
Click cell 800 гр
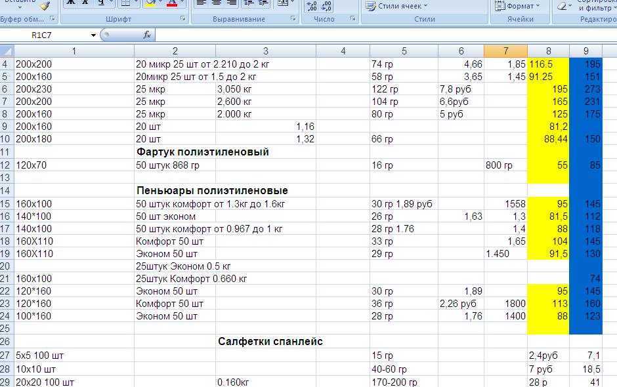click(505, 165)
